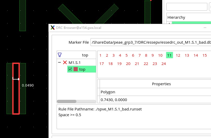
Task: Select the top cell tree item
Action: coord(82,69)
